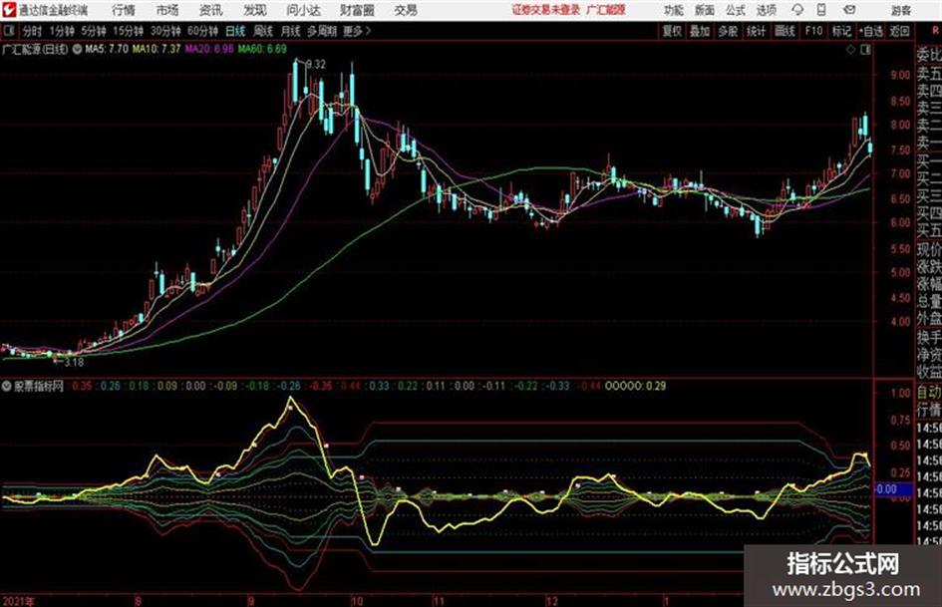Open the mobile phone icon
The width and height of the screenshot is (942, 607).
coord(821,10)
